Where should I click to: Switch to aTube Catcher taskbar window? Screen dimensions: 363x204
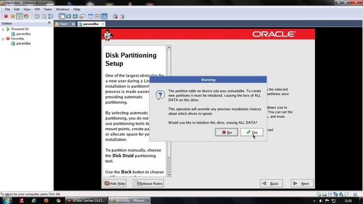pos(86,201)
